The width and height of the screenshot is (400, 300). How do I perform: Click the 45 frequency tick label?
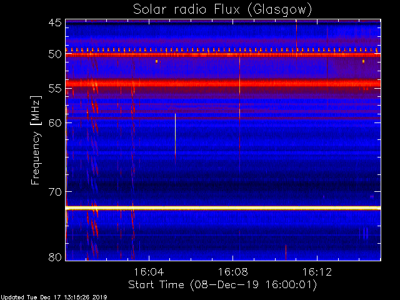(55, 22)
